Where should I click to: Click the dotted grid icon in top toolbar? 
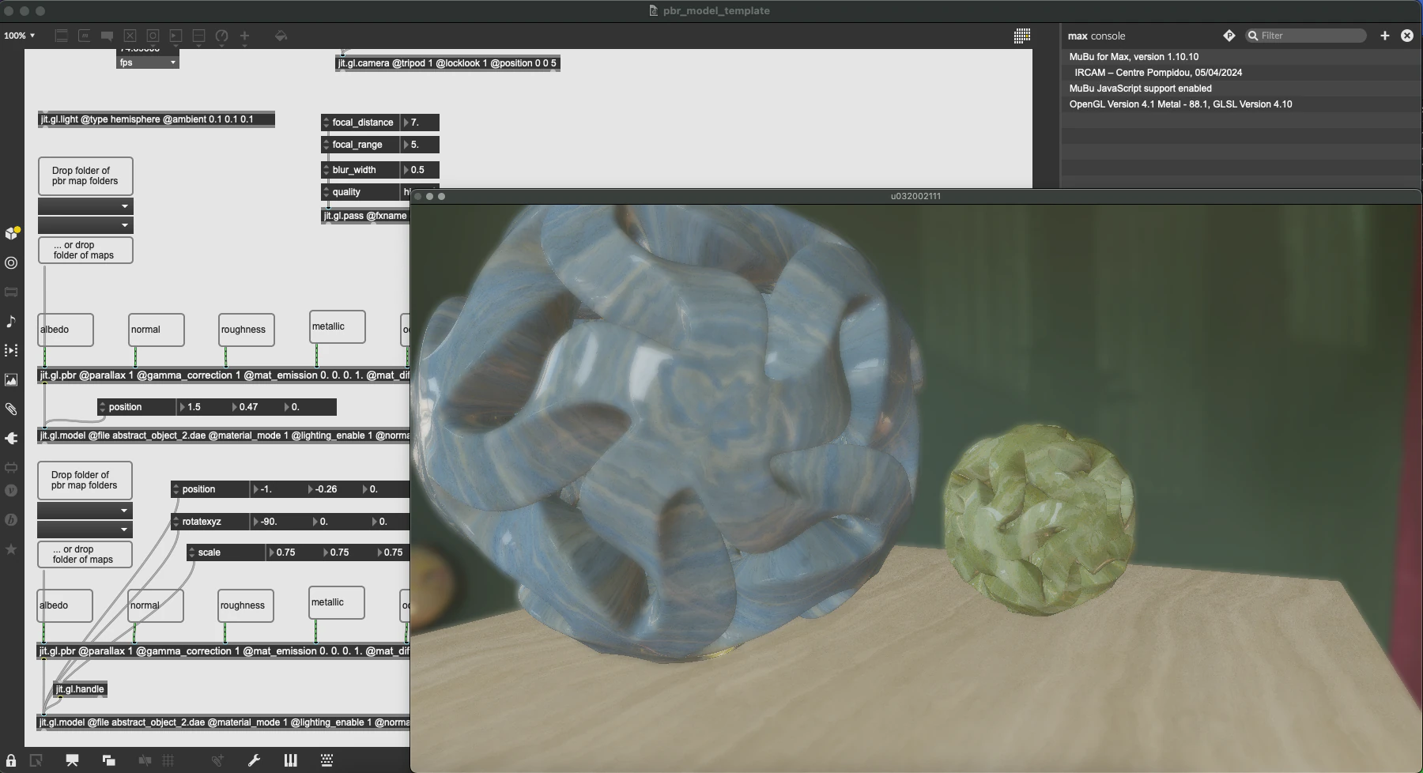1021,36
